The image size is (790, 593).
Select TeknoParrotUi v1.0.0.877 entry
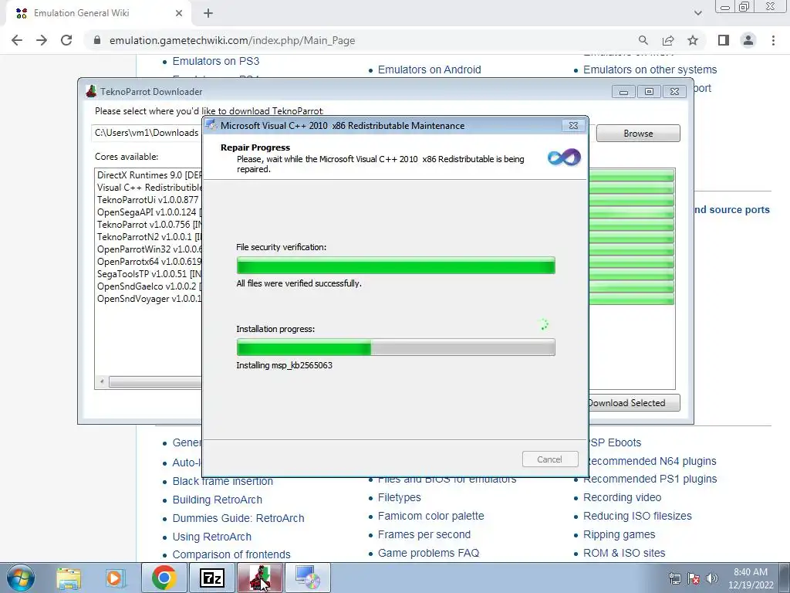click(148, 200)
